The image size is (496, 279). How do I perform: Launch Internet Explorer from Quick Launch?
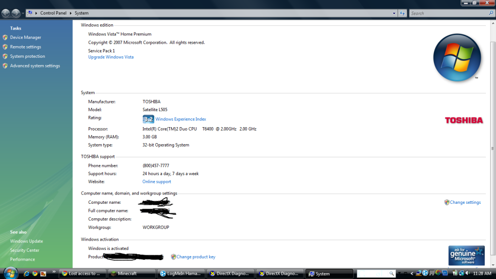coord(27,274)
